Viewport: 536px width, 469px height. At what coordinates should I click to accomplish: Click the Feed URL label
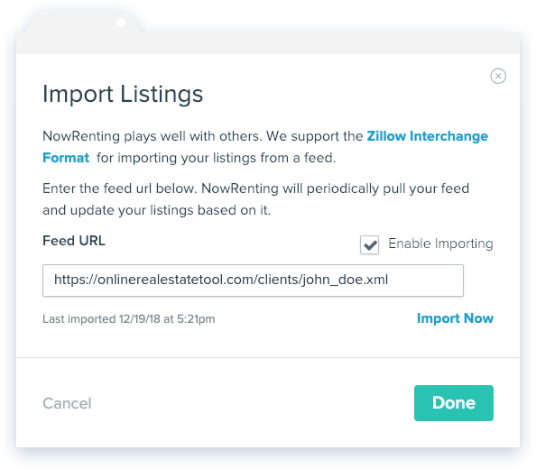point(74,241)
